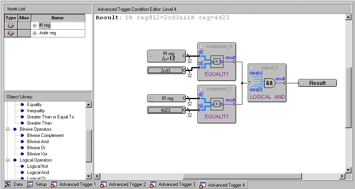The width and height of the screenshot is (355, 189).
Task: Collapse the Logical Operators tree group
Action: tap(7, 160)
